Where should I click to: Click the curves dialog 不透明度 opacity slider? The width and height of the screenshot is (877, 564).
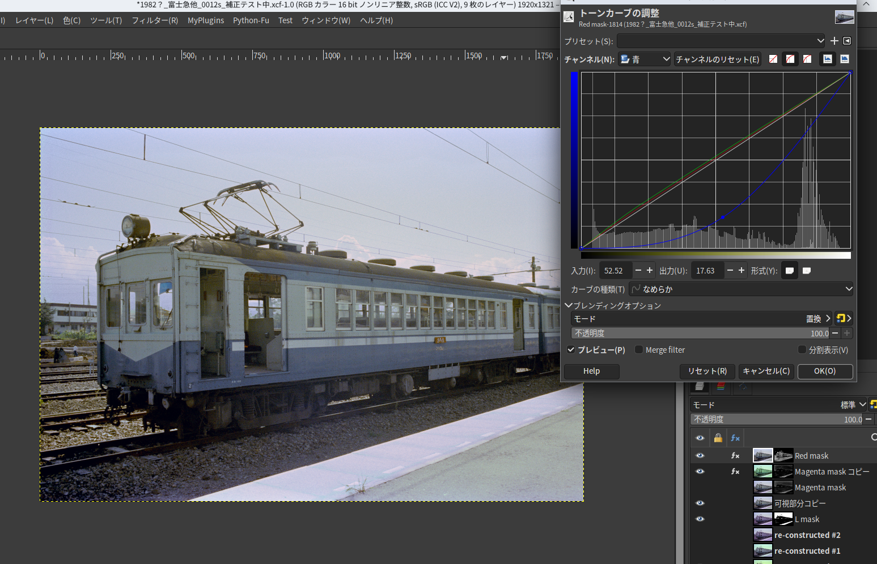(x=701, y=334)
